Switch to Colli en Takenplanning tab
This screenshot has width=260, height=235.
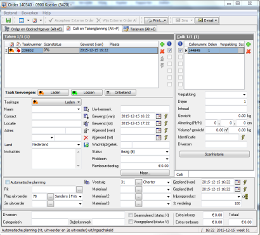click(93, 29)
